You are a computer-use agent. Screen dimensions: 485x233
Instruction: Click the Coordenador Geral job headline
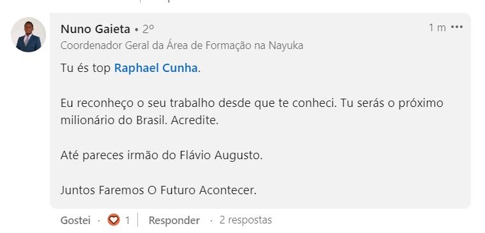click(x=182, y=46)
